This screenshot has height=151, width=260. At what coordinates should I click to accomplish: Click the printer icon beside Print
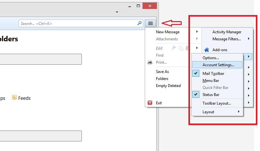point(150,62)
